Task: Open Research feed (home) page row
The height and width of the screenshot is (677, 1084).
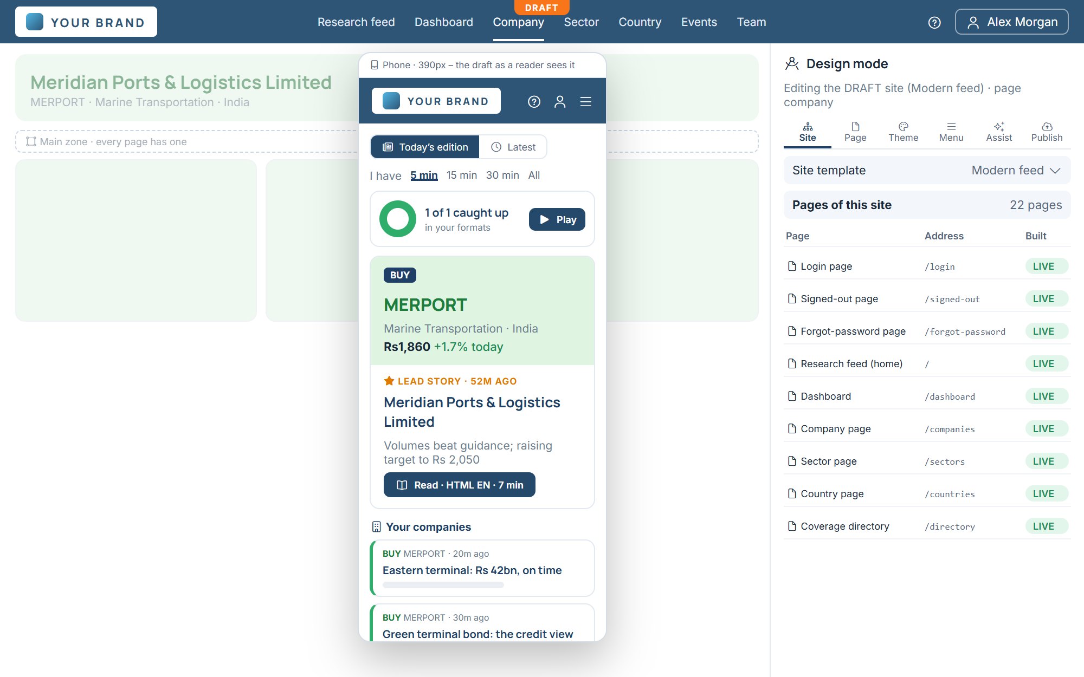Action: pos(927,363)
